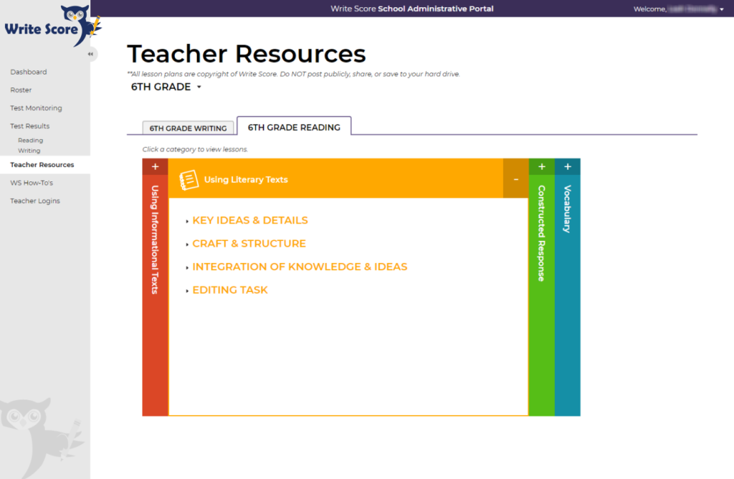Image resolution: width=734 pixels, height=479 pixels.
Task: Expand EDITING TASK category
Action: pyautogui.click(x=230, y=290)
